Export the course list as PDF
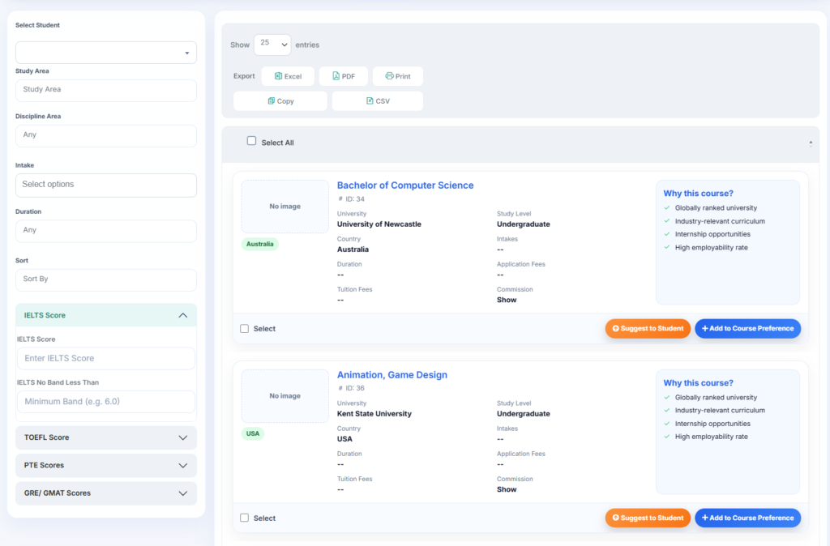Image resolution: width=830 pixels, height=546 pixels. pyautogui.click(x=344, y=76)
